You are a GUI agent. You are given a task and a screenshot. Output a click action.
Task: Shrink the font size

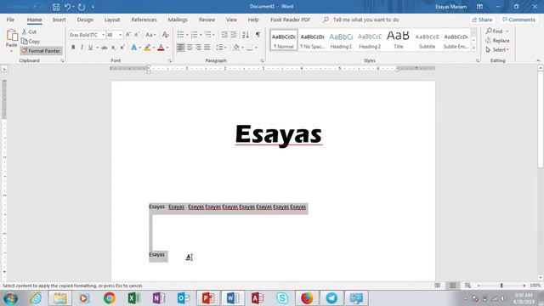pos(137,35)
